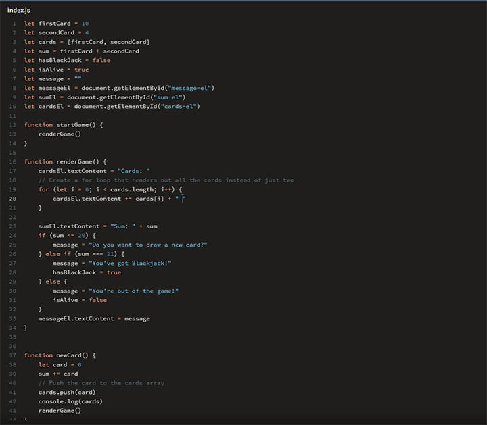
Task: Click 'hasBlackJack = true' on line 28
Action: pyautogui.click(x=87, y=272)
